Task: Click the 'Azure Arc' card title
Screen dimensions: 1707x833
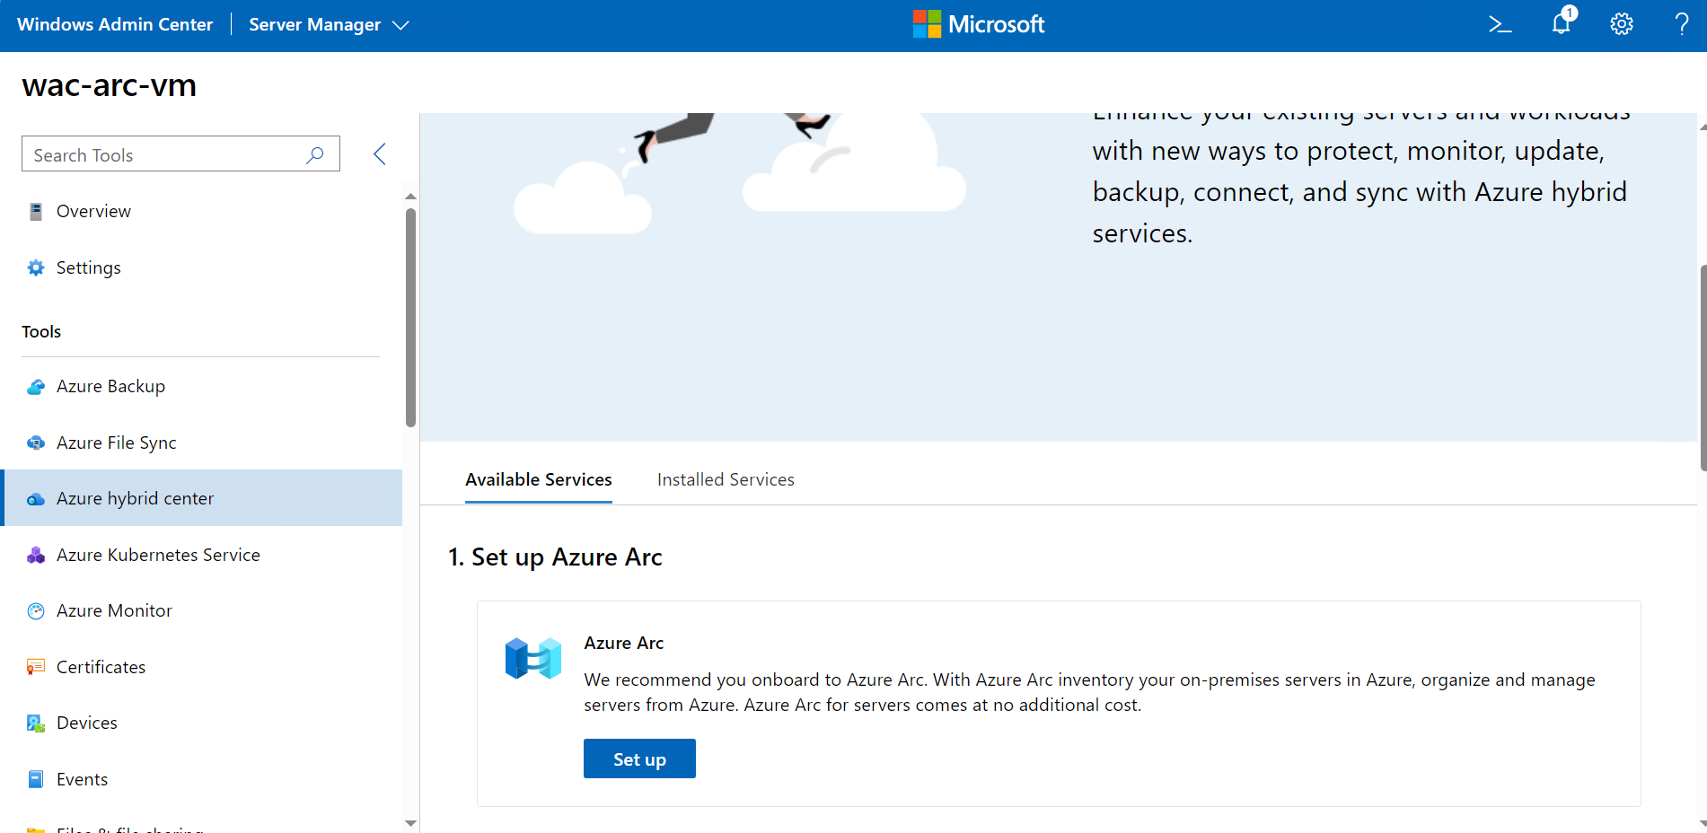Action: click(x=624, y=644)
